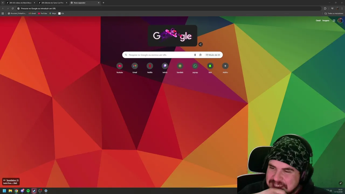Open the LOL bookmark

click(x=61, y=13)
